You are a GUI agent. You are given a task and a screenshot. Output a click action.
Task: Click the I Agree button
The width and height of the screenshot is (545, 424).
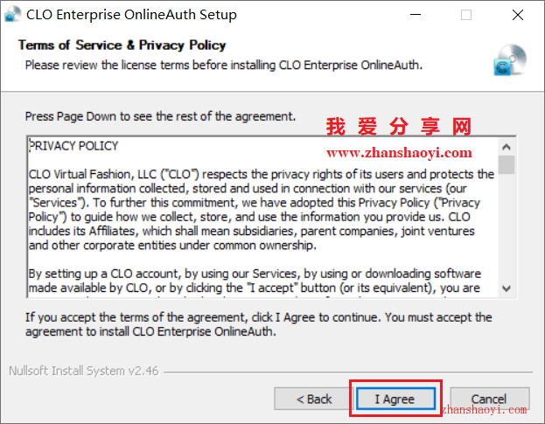point(395,399)
